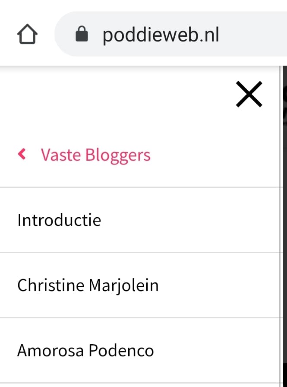
Task: Click the house-shaped home button
Action: pos(27,34)
